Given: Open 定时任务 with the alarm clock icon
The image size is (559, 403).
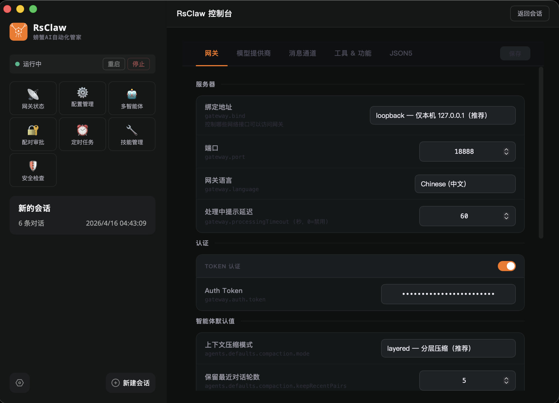Looking at the screenshot, I should pos(82,134).
